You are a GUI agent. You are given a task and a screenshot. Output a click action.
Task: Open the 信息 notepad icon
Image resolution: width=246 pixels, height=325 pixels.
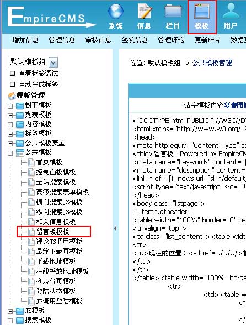[145, 12]
